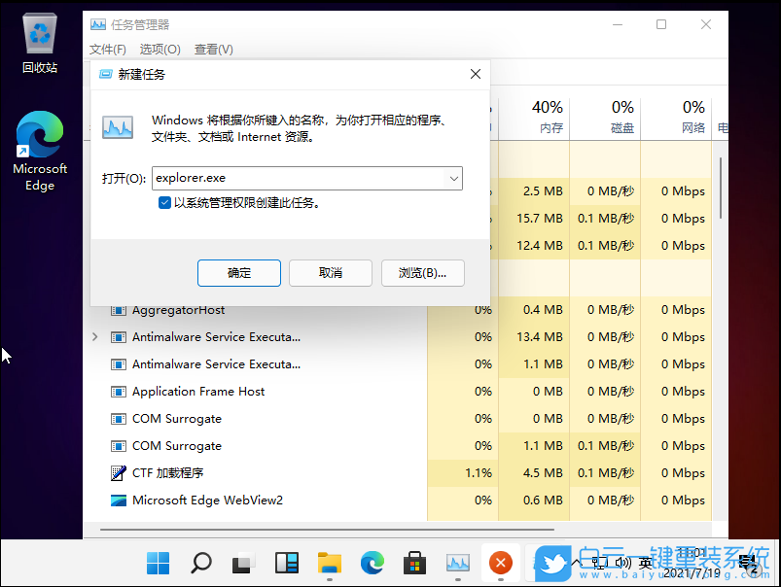Launch File Explorer from the taskbar

click(329, 562)
